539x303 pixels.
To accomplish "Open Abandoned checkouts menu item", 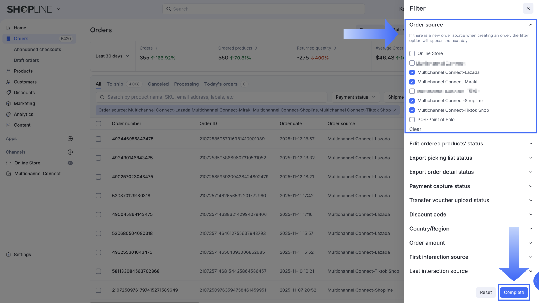I will pos(37,50).
